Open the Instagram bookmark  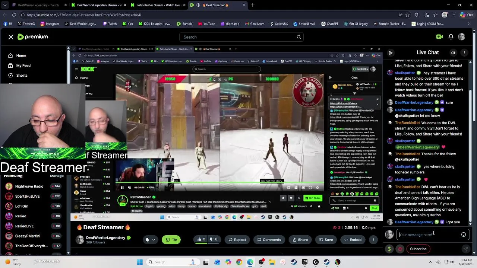pyautogui.click(x=50, y=24)
